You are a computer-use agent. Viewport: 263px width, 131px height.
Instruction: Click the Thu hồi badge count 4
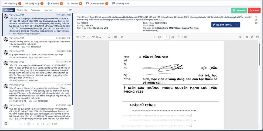[x=80, y=4]
